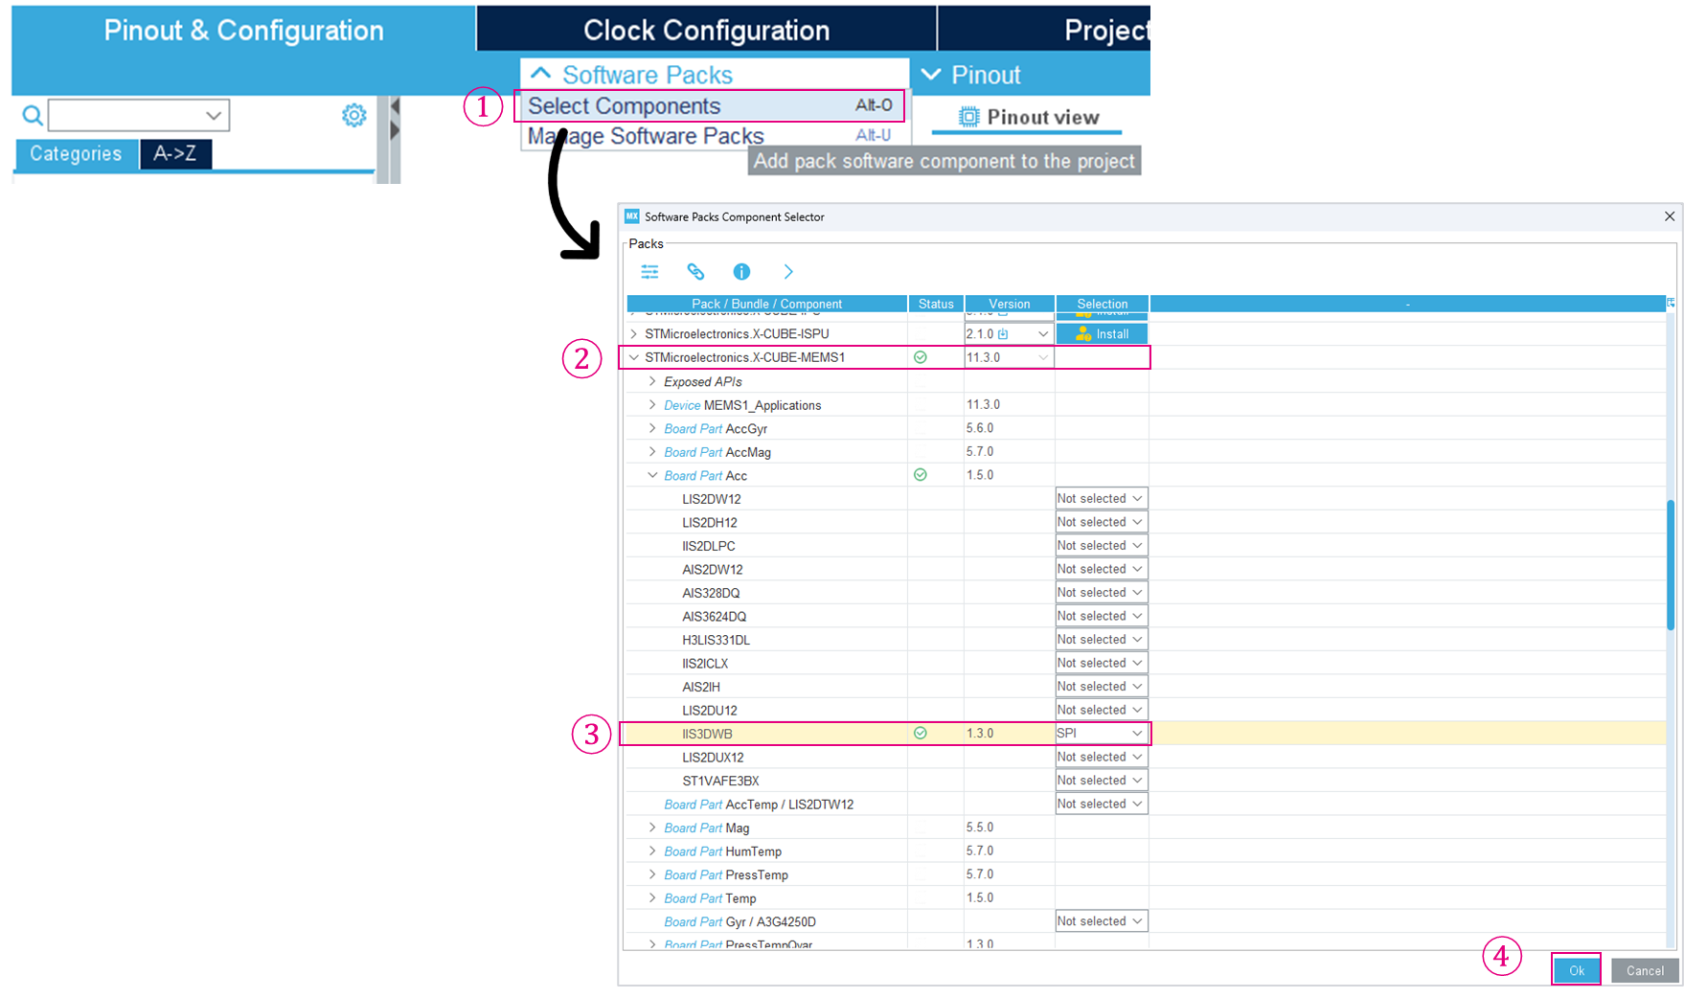
Task: Click the Selection column header
Action: click(x=1103, y=304)
